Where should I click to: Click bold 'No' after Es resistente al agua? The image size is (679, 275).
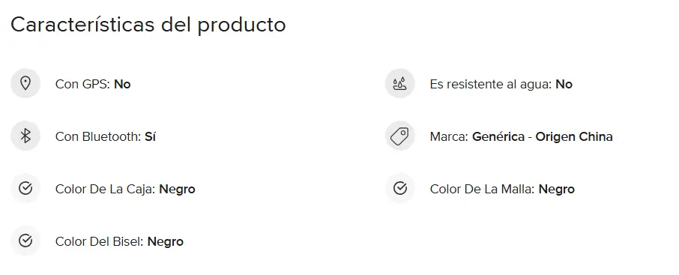pos(564,84)
